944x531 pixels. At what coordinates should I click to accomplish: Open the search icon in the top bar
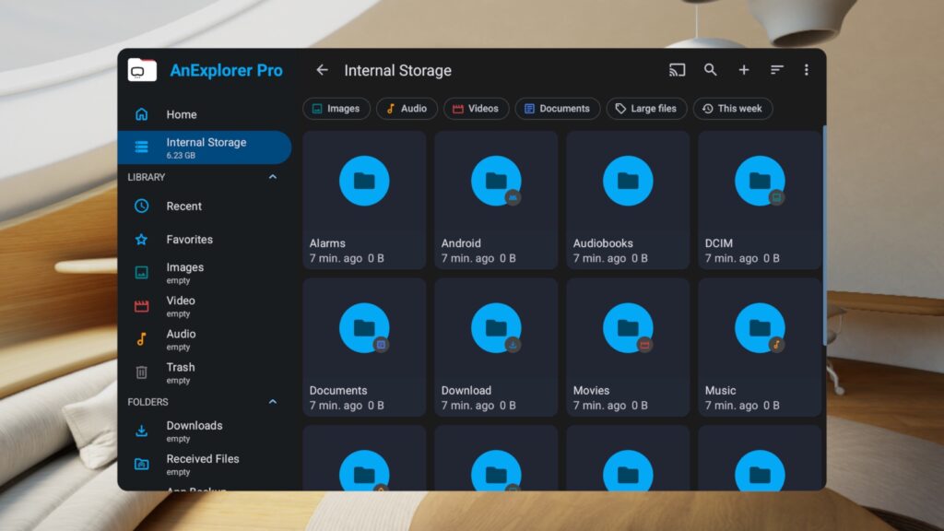click(710, 69)
